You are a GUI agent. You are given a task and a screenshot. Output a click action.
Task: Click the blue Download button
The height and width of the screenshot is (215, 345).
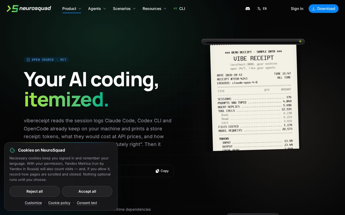(323, 9)
